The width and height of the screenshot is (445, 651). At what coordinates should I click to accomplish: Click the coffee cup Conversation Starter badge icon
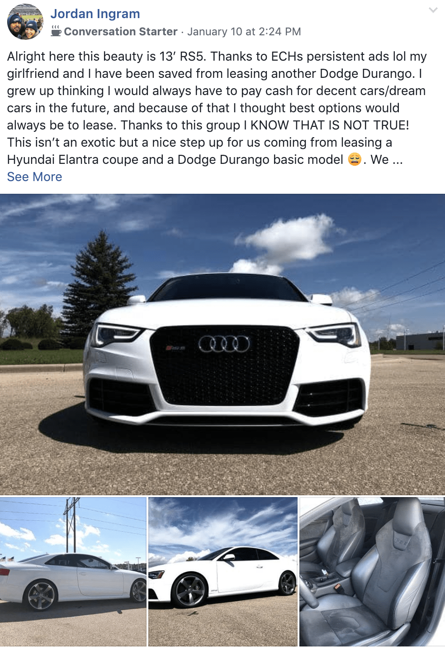point(56,31)
